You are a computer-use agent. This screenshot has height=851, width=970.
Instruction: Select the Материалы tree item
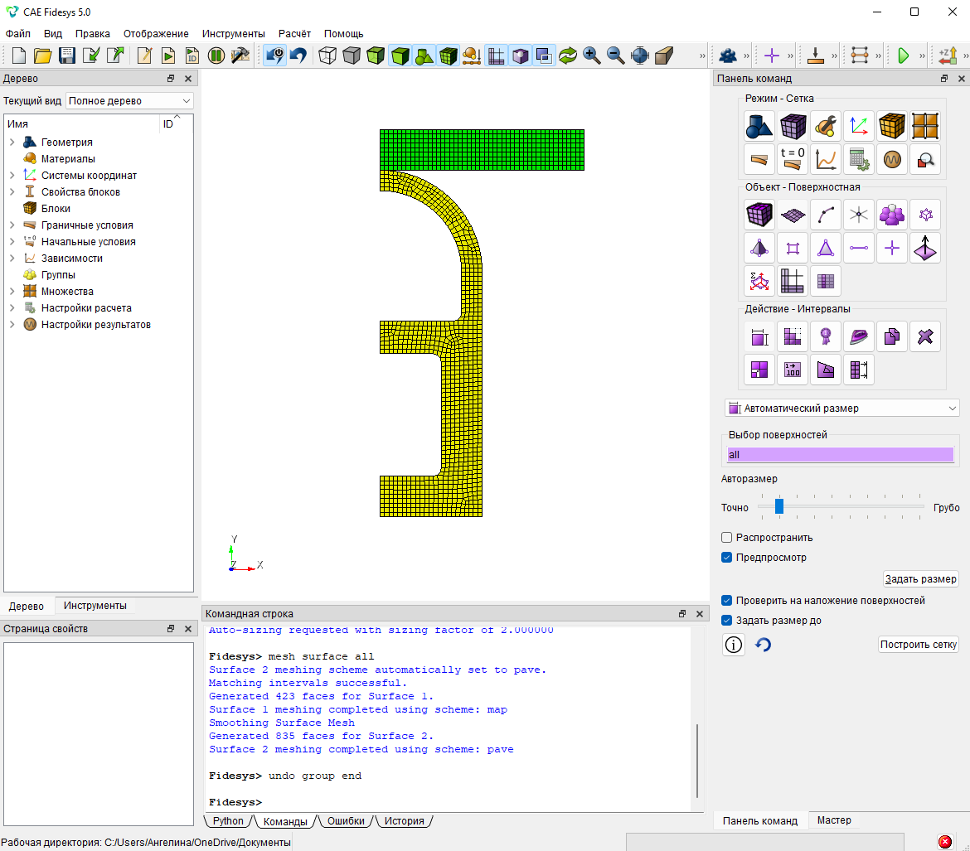[68, 159]
